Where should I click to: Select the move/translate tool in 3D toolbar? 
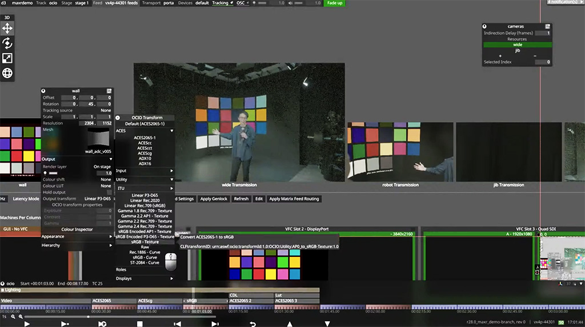click(x=7, y=29)
